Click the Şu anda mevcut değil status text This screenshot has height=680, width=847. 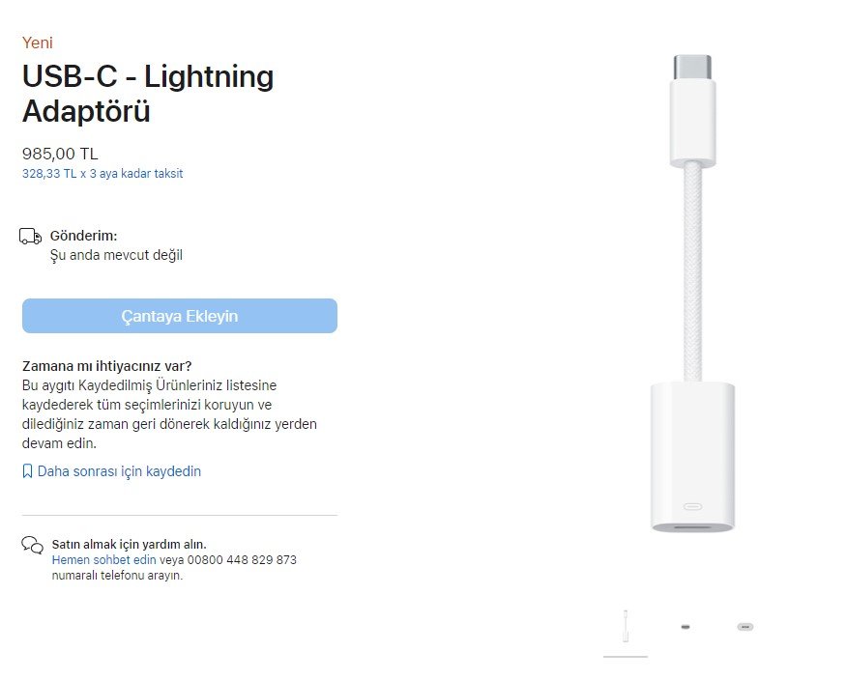coord(116,255)
